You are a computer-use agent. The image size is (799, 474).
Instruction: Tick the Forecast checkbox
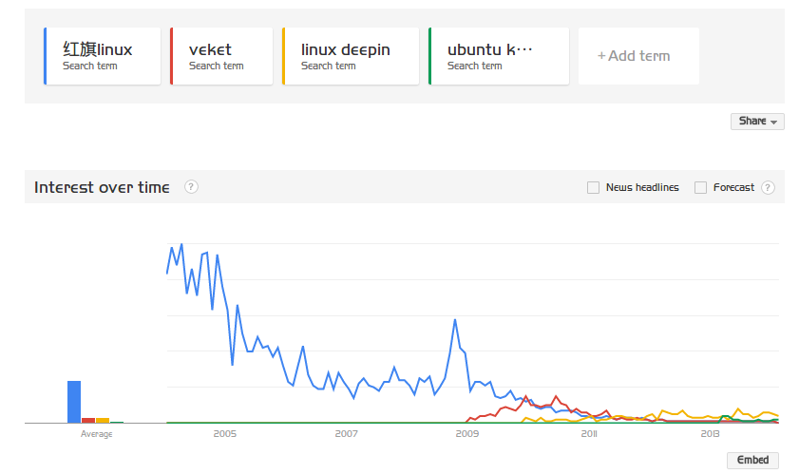[700, 187]
